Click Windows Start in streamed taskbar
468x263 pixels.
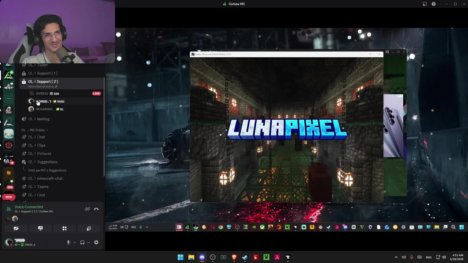(461, 227)
